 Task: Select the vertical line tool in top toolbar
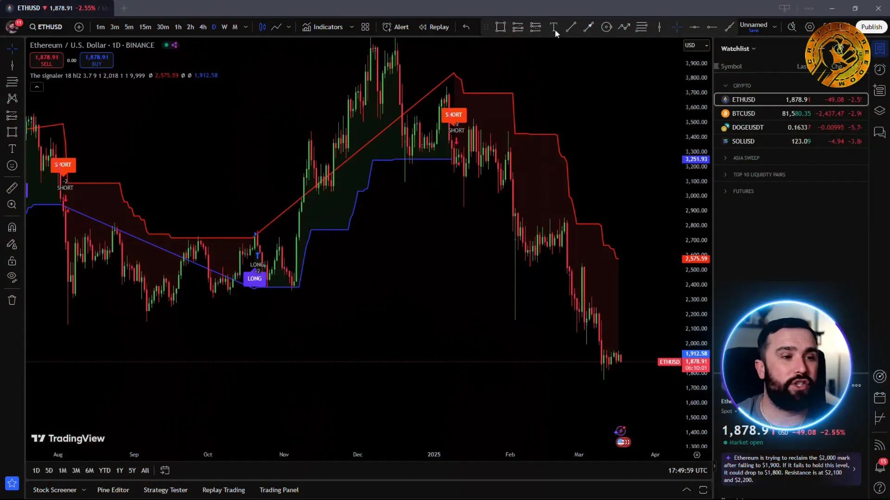(x=659, y=27)
